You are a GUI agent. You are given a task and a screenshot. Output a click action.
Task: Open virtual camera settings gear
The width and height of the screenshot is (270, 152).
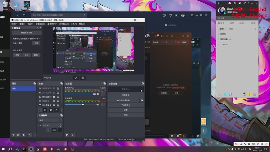click(x=142, y=100)
